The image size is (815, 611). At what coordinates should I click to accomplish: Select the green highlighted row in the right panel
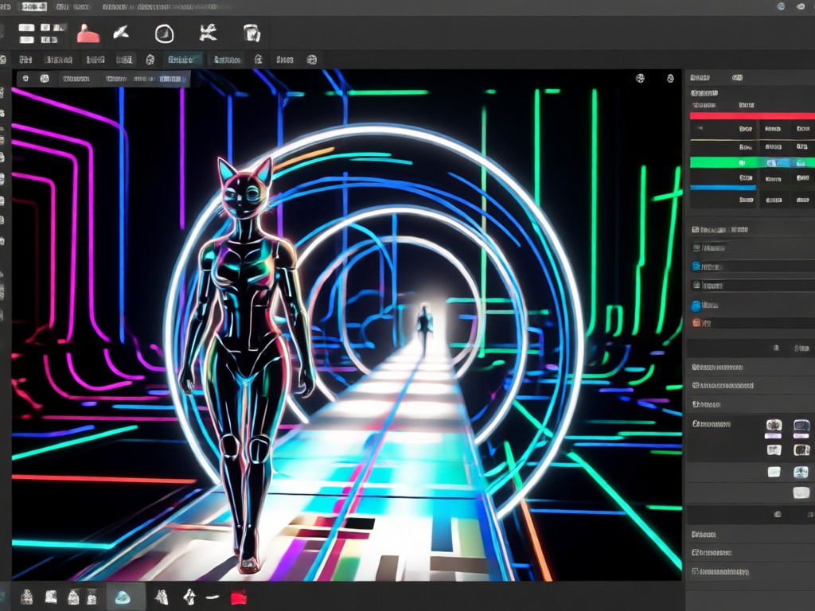pyautogui.click(x=752, y=162)
